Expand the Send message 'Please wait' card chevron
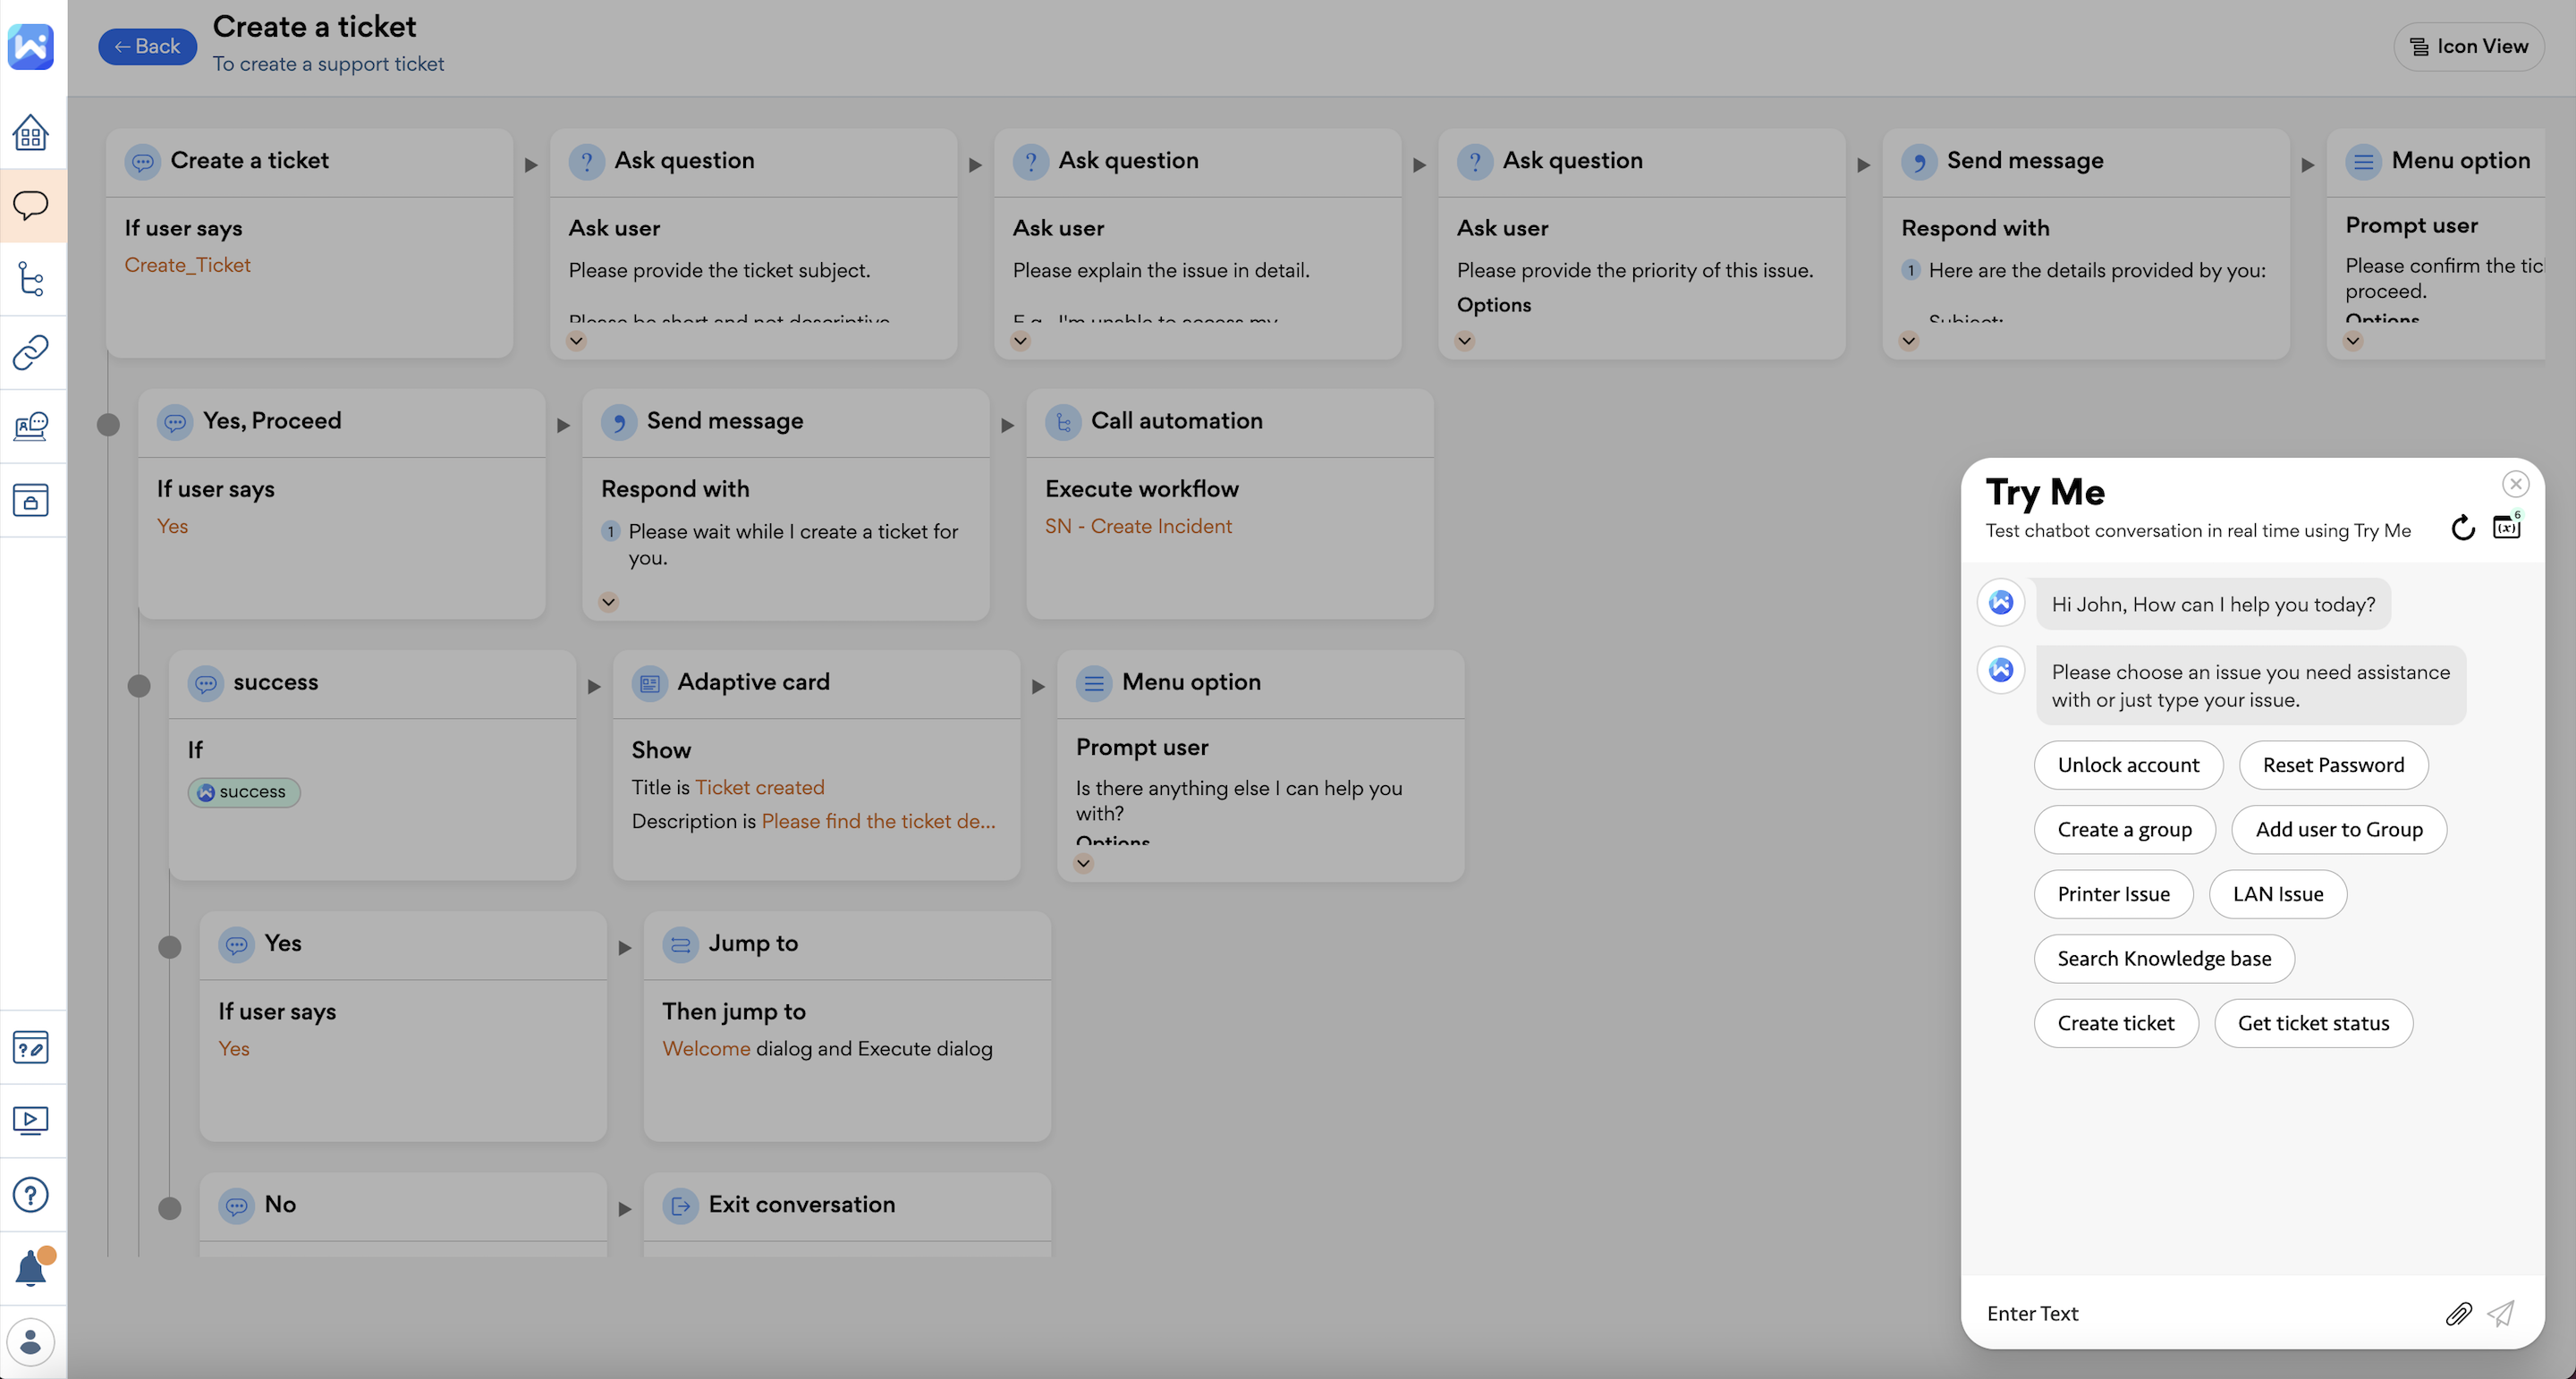The image size is (2576, 1379). (608, 602)
